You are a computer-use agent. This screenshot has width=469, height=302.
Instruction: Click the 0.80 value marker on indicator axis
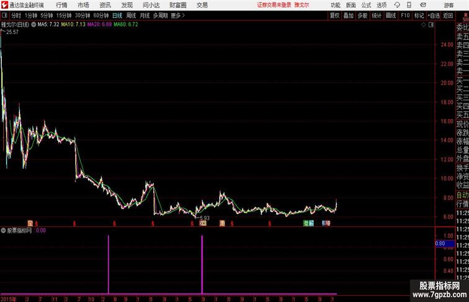(x=445, y=244)
